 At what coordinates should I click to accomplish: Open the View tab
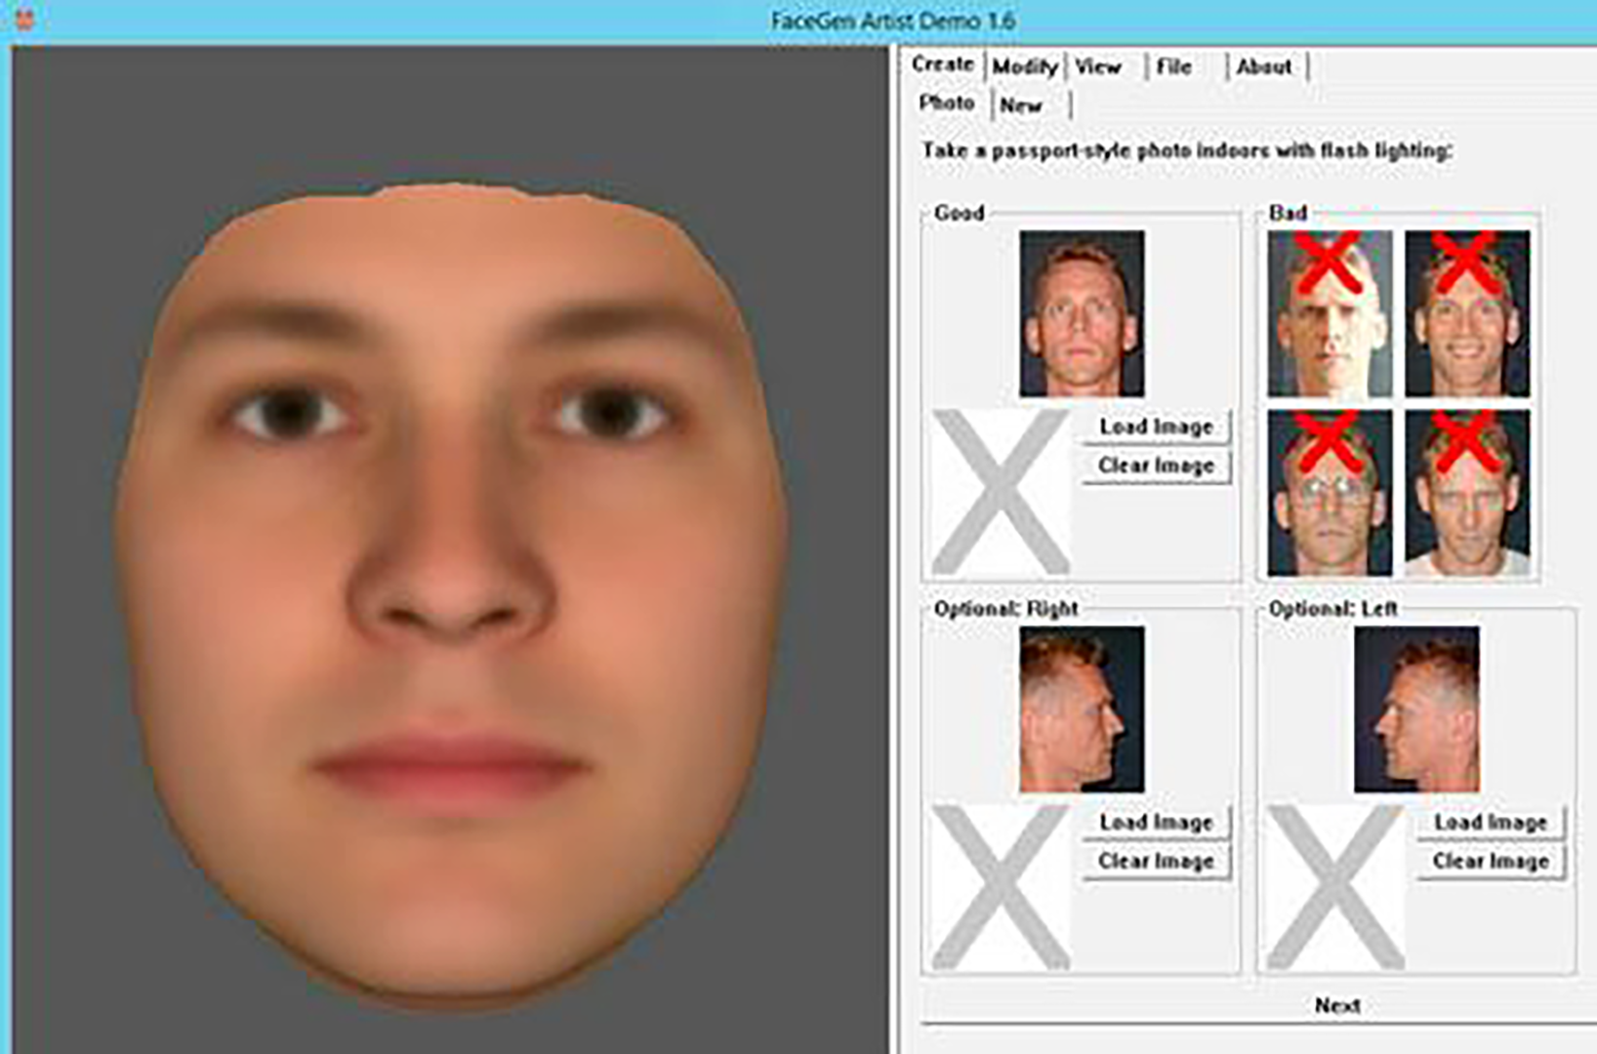tap(1097, 66)
